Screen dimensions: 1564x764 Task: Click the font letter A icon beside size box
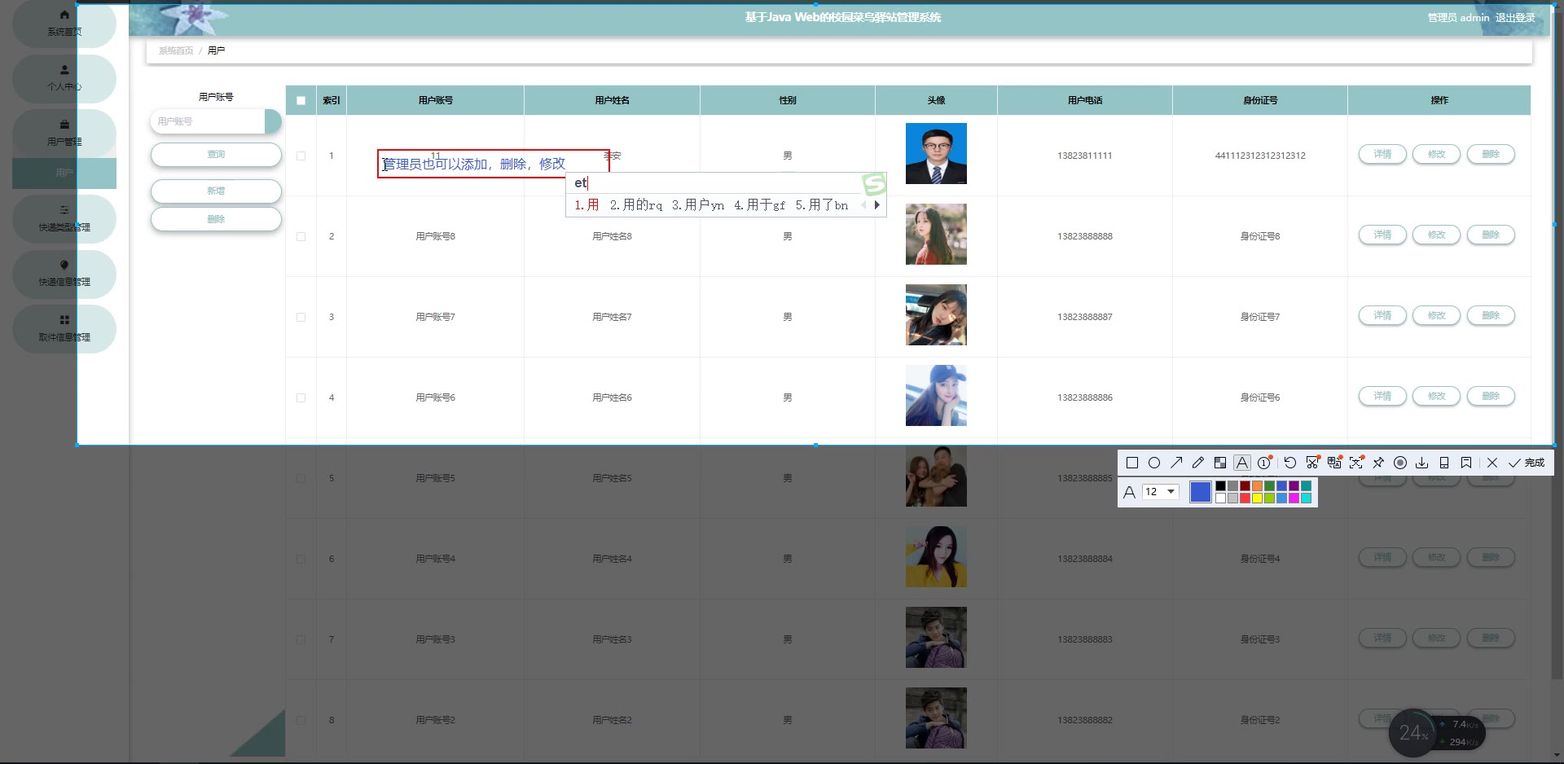pyautogui.click(x=1129, y=492)
